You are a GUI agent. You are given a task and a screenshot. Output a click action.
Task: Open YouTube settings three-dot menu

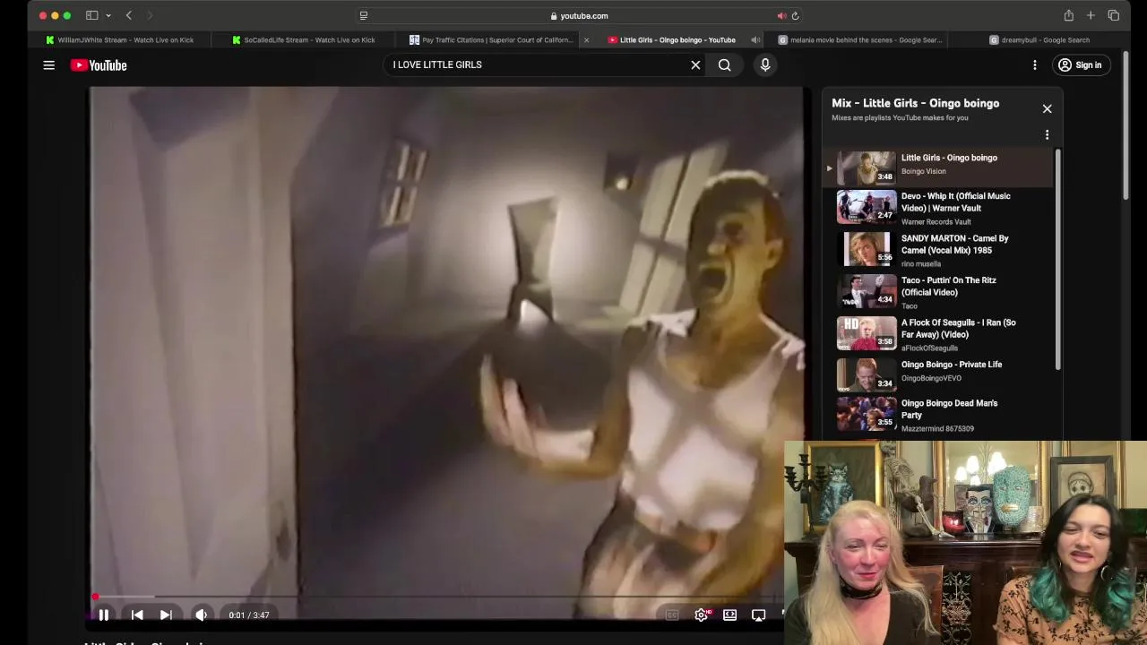tap(1034, 64)
